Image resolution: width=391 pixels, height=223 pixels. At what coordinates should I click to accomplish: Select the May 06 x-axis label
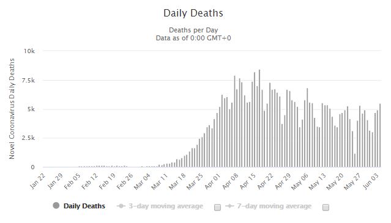[x=300, y=181]
